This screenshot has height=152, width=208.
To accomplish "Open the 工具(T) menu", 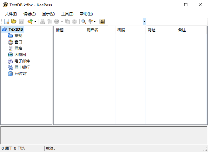I will [x=67, y=14].
